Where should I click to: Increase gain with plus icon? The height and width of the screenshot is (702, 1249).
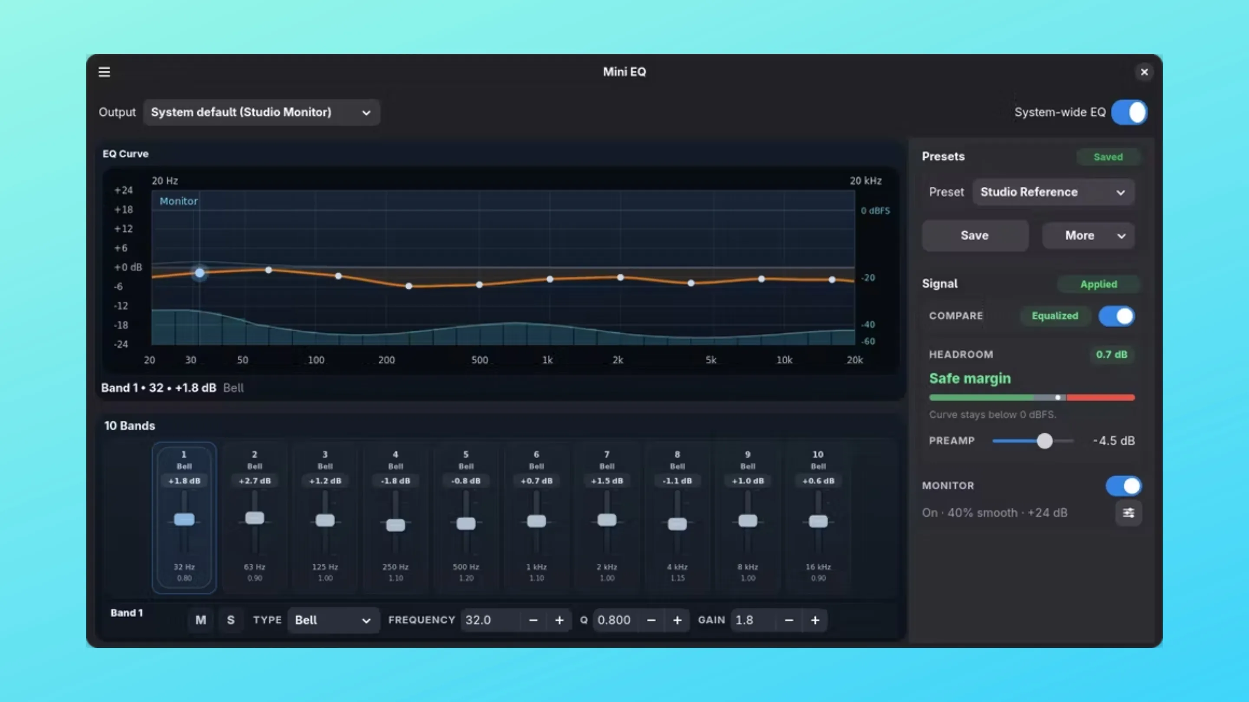pos(815,620)
